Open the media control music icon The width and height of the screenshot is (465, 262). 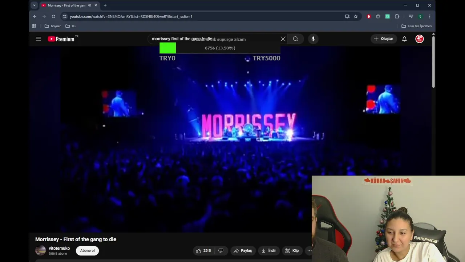click(x=411, y=16)
